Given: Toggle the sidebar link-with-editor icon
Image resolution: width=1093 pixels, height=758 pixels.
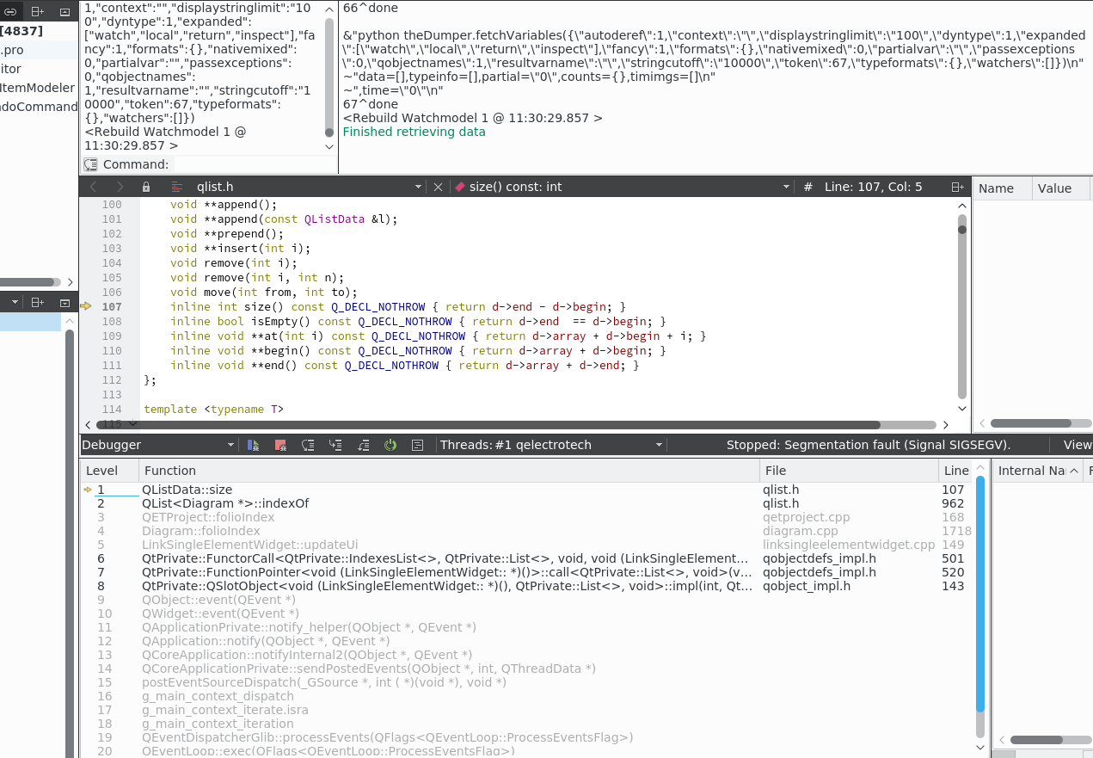Looking at the screenshot, I should (x=10, y=12).
